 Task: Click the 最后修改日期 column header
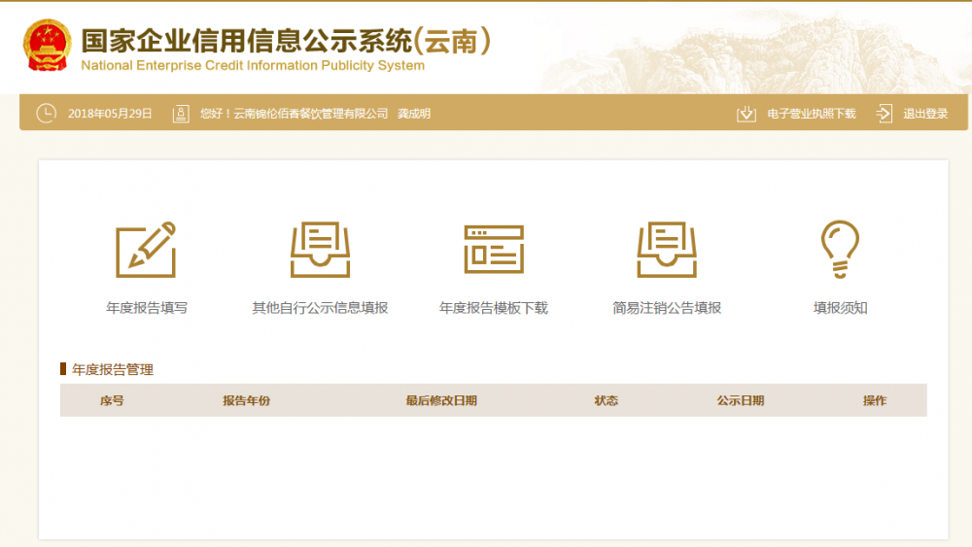[441, 401]
